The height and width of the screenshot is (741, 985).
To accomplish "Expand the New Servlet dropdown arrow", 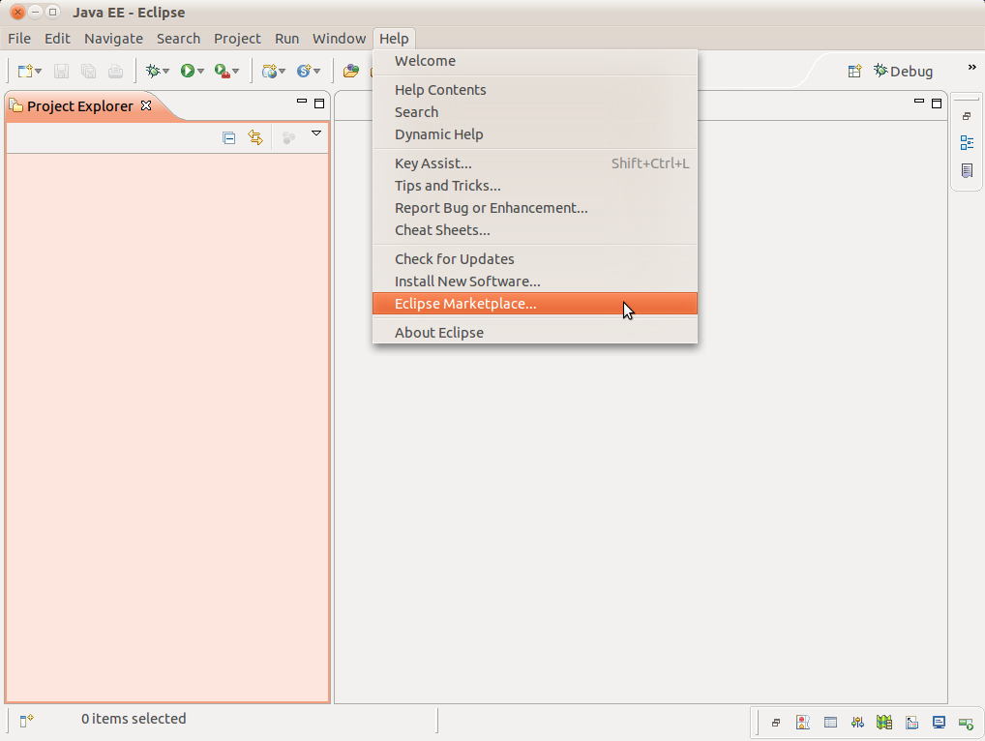I will tap(316, 71).
